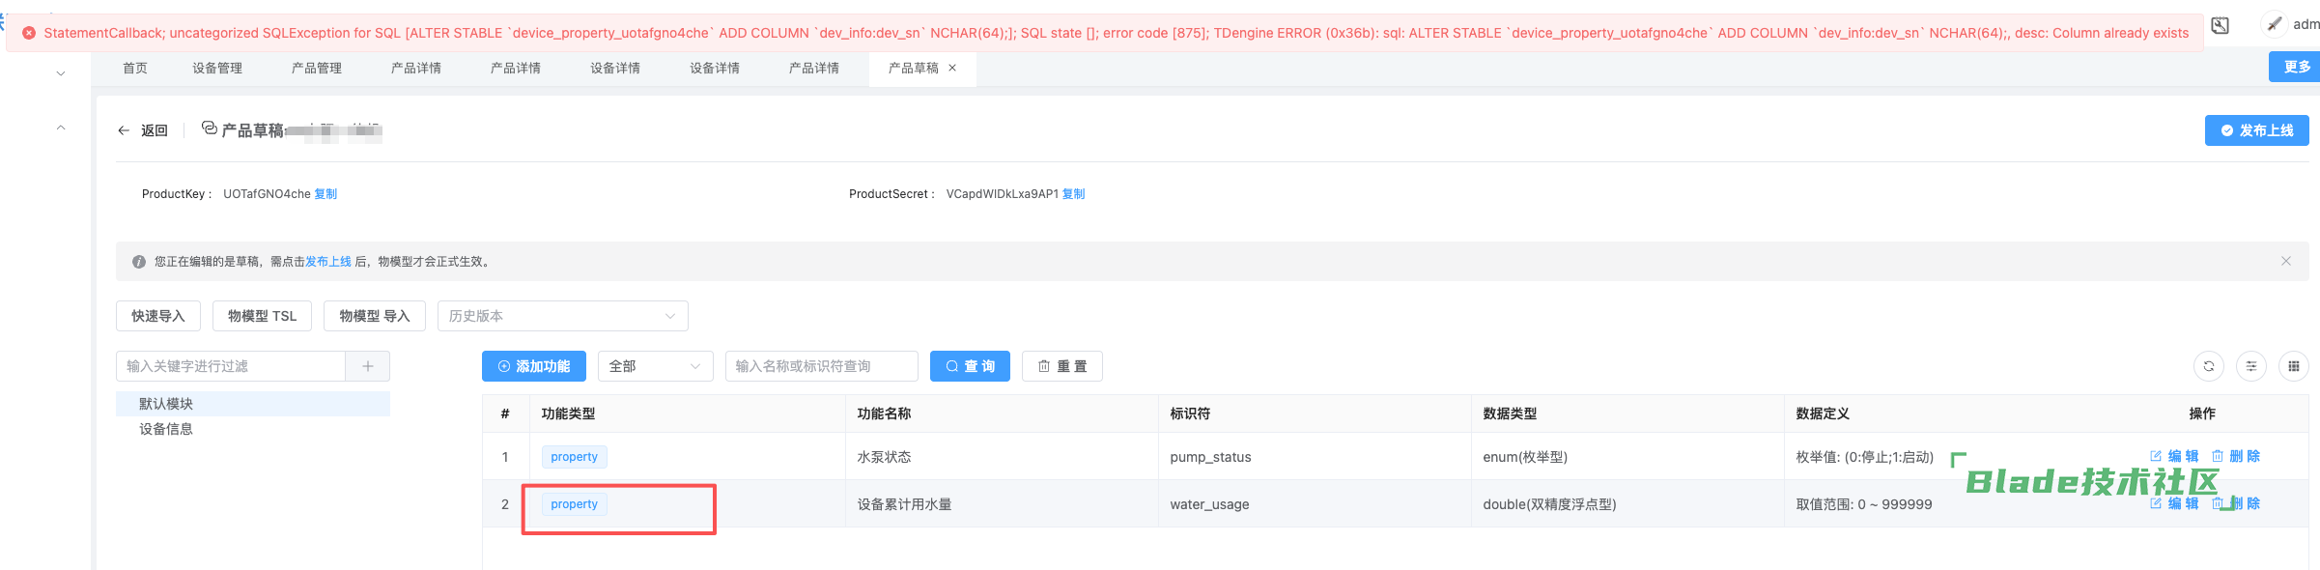Delete the water_usage property row
The image size is (2320, 570).
pyautogui.click(x=2237, y=503)
